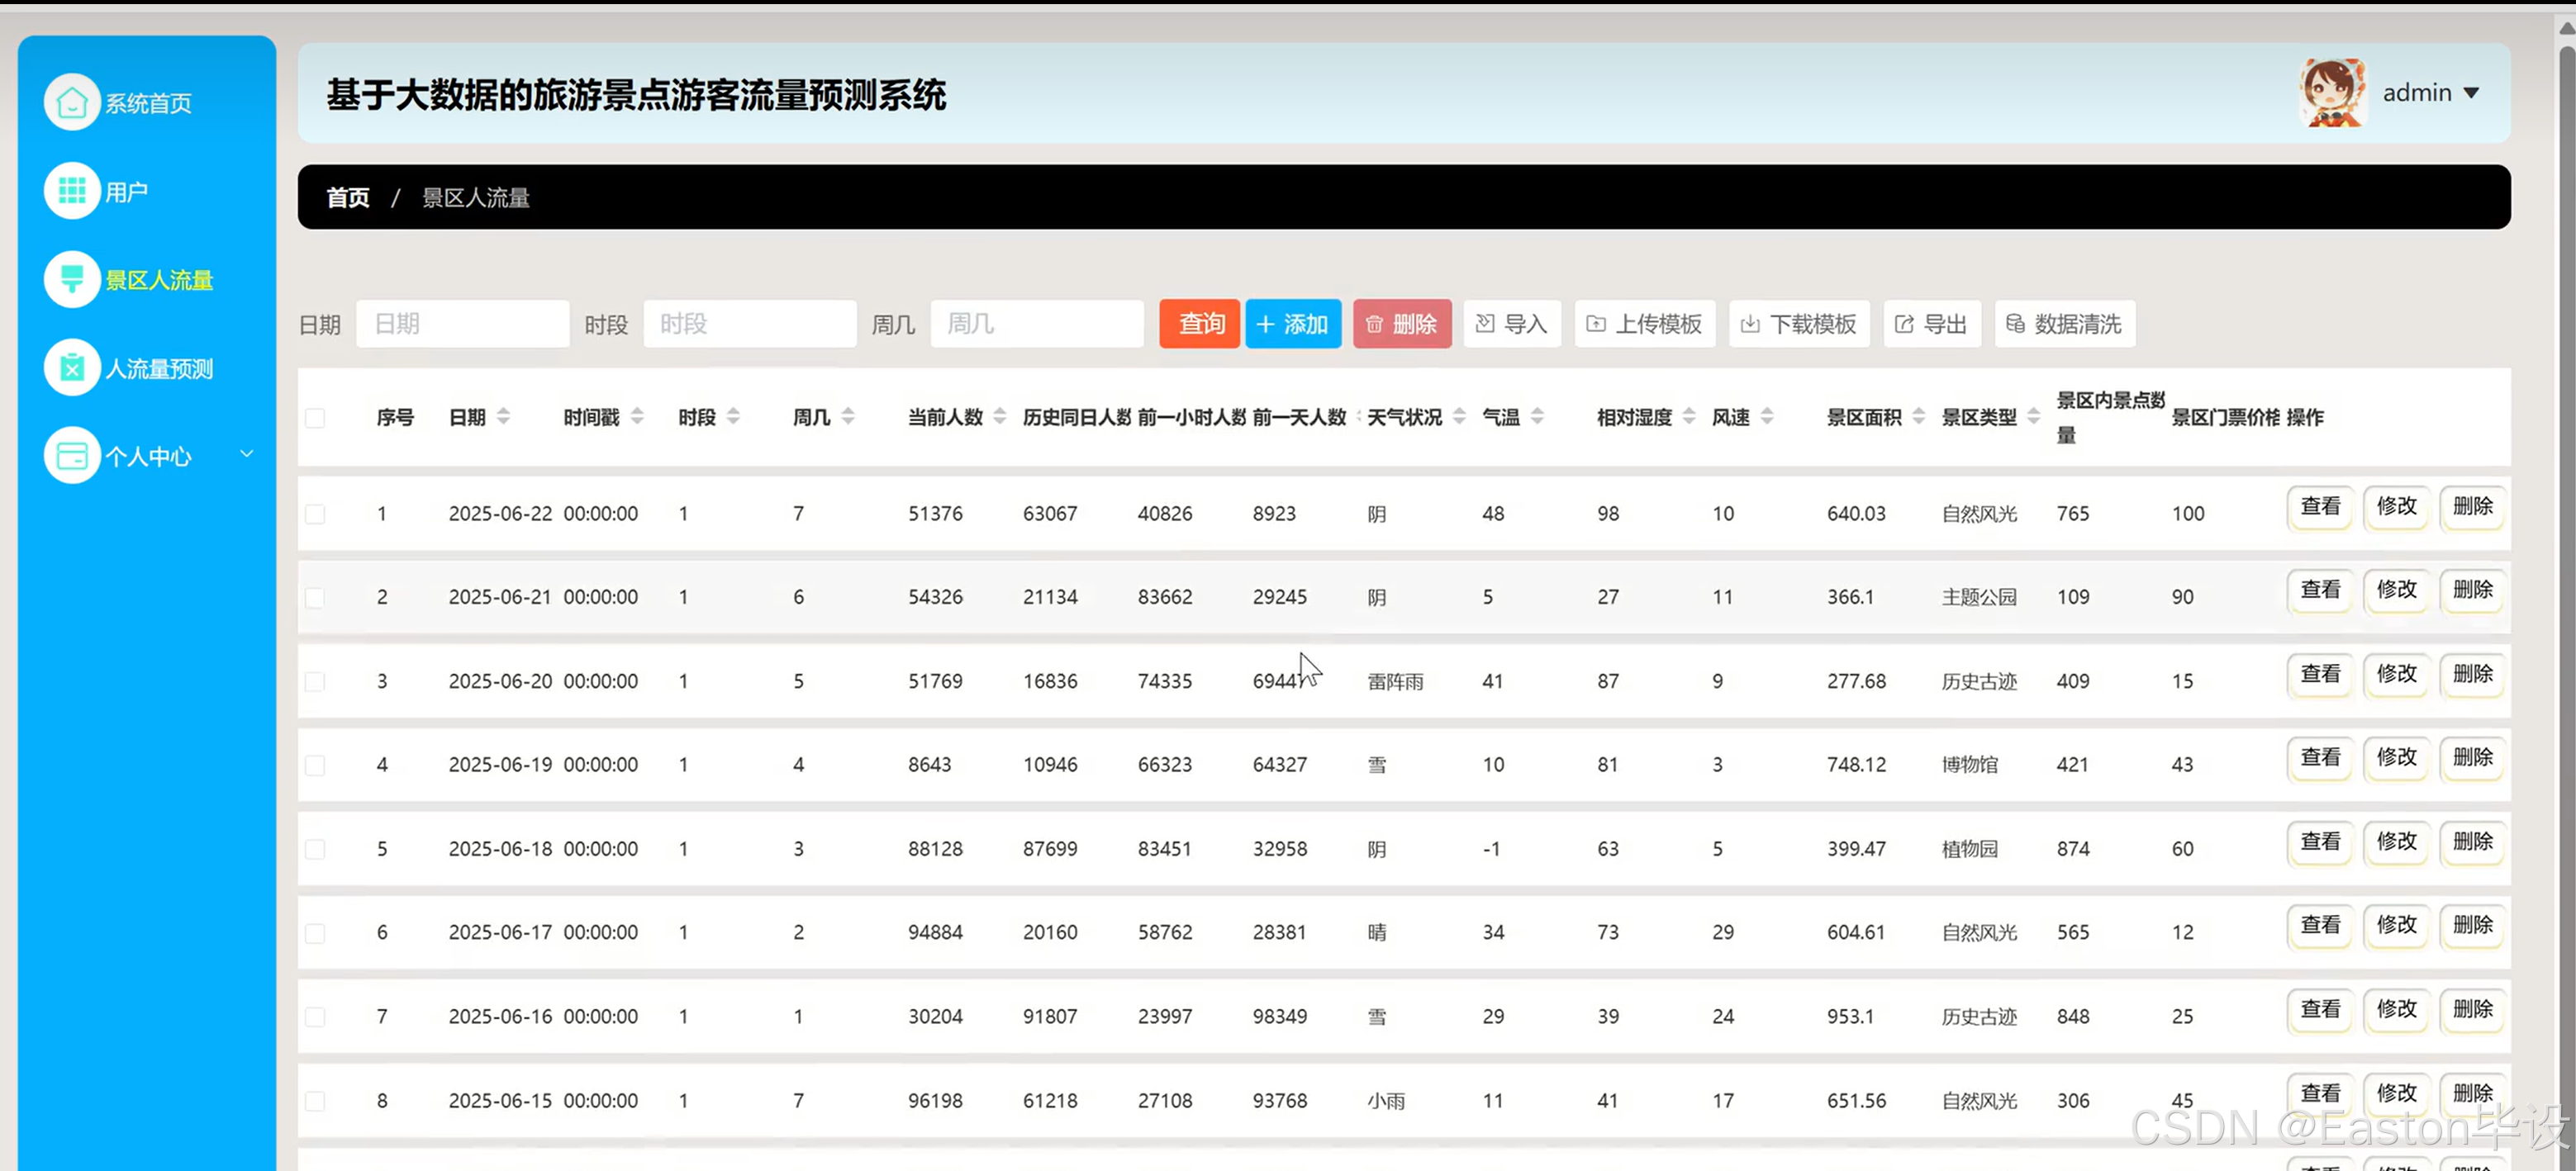Image resolution: width=2576 pixels, height=1171 pixels.
Task: Sort by the 日期 column arrows
Action: point(503,417)
